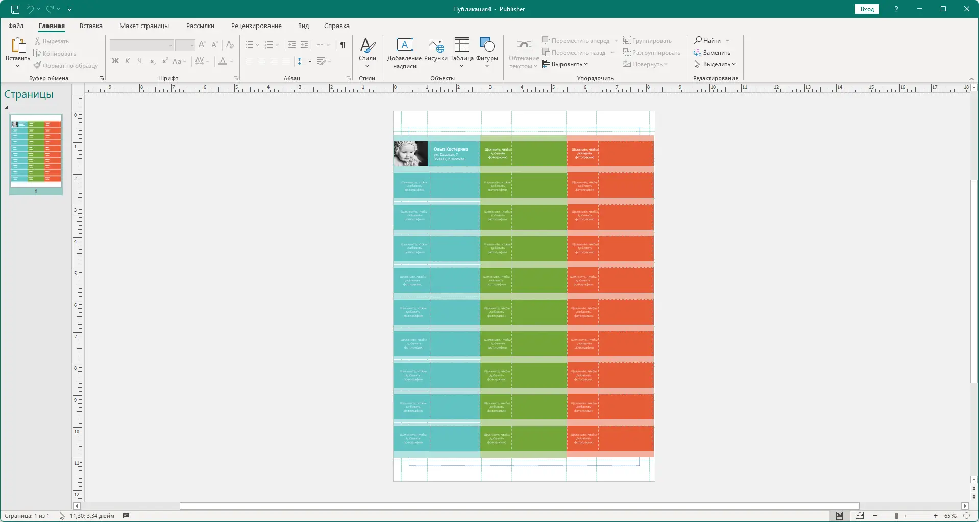Decrease the paragraph indent
Image resolution: width=979 pixels, height=522 pixels.
coord(292,45)
